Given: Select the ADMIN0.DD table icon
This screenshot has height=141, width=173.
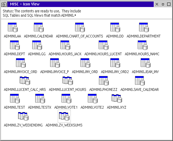Looking at the screenshot, I should click(115, 27).
